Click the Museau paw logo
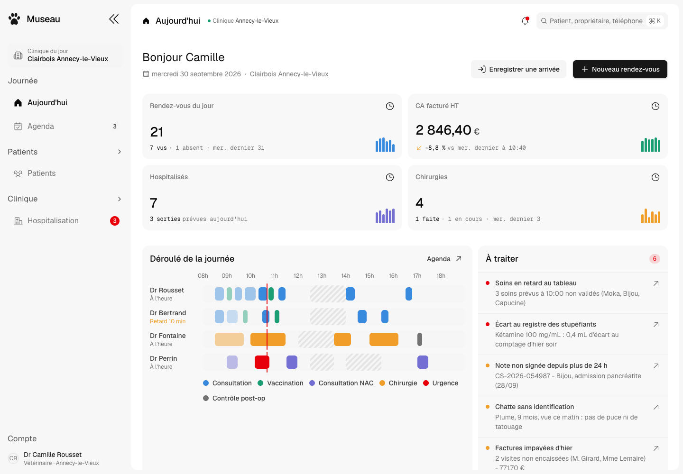Image resolution: width=683 pixels, height=474 pixels. [14, 19]
